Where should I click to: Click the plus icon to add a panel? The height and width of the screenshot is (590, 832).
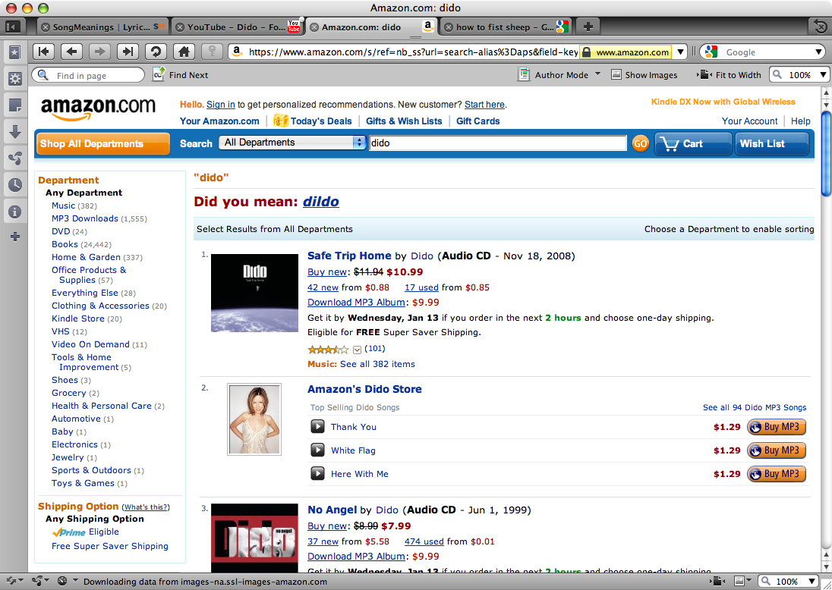[x=15, y=237]
